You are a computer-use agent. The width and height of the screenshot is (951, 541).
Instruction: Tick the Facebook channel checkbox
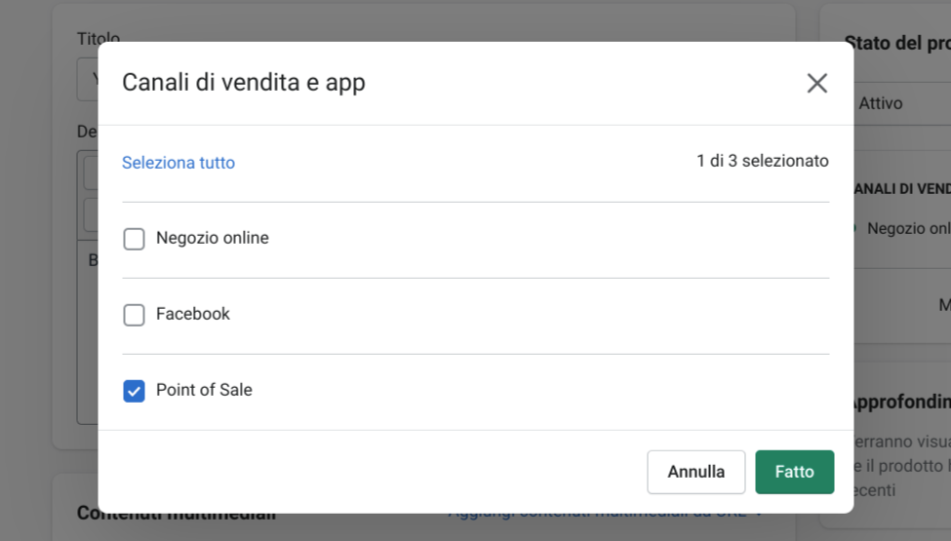[x=135, y=315]
